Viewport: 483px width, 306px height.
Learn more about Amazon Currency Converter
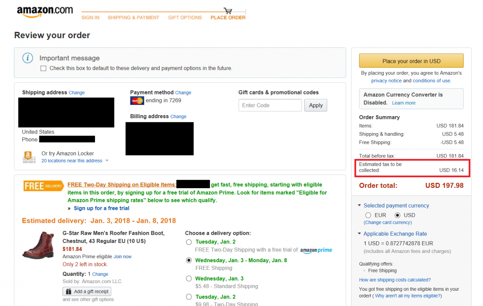[404, 103]
